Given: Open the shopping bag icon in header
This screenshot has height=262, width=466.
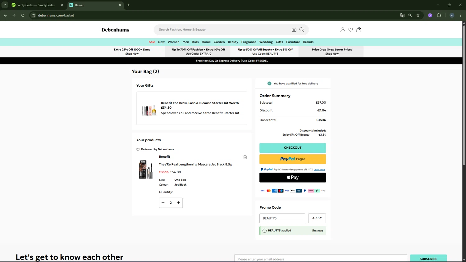Looking at the screenshot, I should point(359,30).
